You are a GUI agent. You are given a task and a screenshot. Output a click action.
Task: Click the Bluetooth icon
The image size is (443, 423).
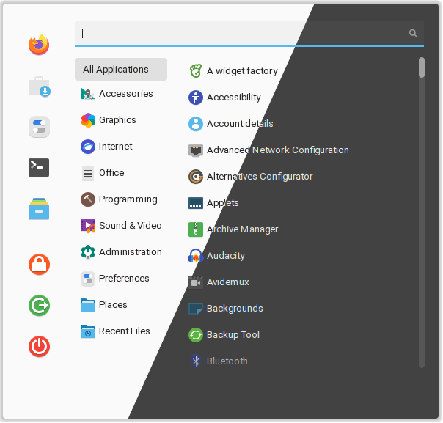click(x=196, y=361)
